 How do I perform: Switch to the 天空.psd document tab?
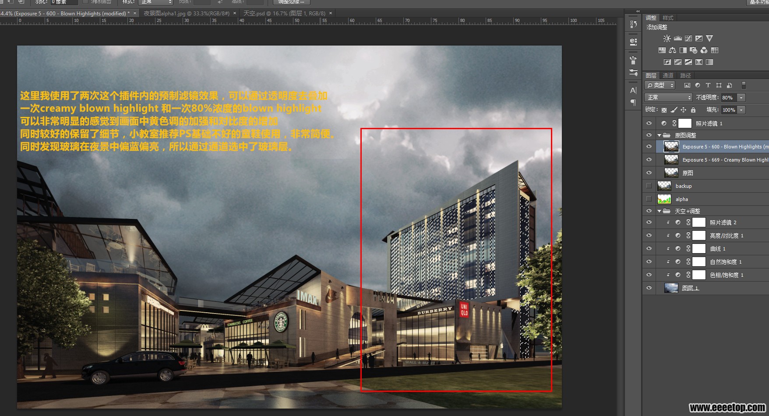point(284,14)
